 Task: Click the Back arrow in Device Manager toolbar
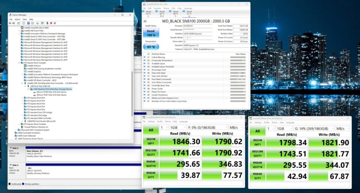coord(9,23)
